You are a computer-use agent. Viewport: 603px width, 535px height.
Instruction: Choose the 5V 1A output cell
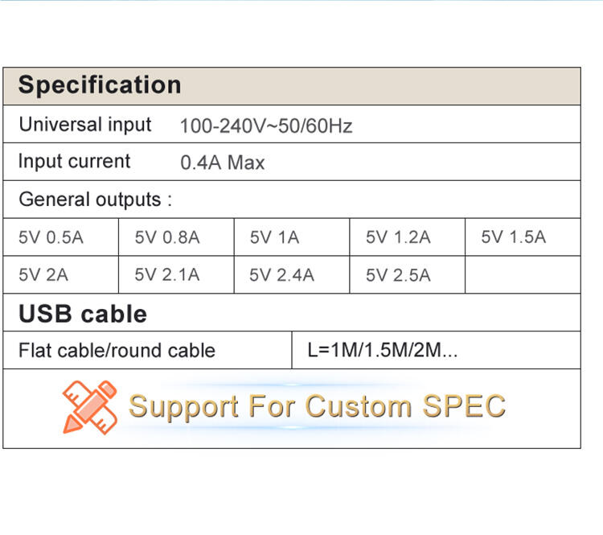pos(292,237)
